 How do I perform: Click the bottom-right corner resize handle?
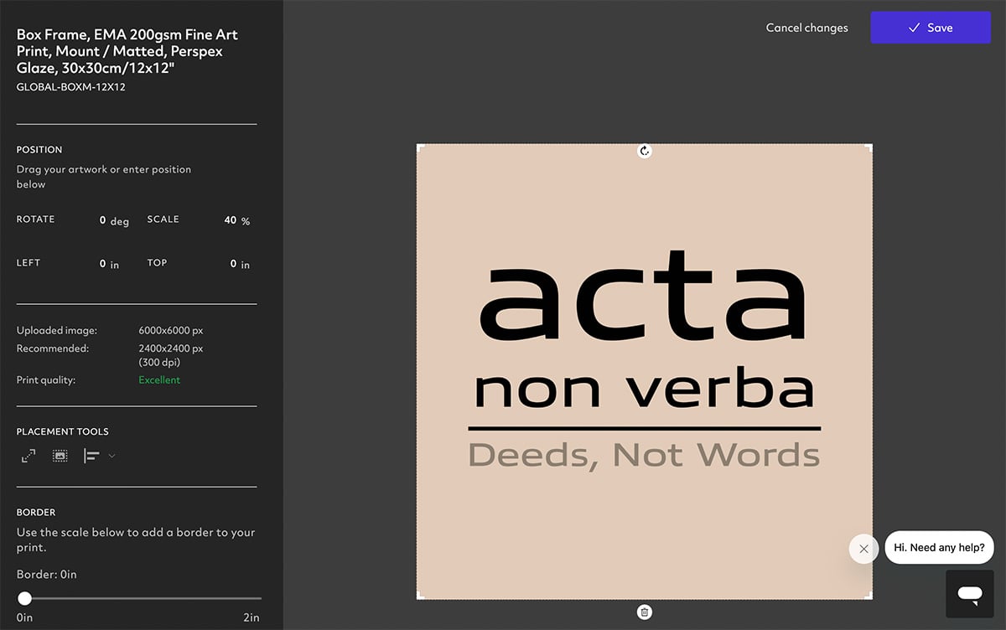click(x=870, y=597)
